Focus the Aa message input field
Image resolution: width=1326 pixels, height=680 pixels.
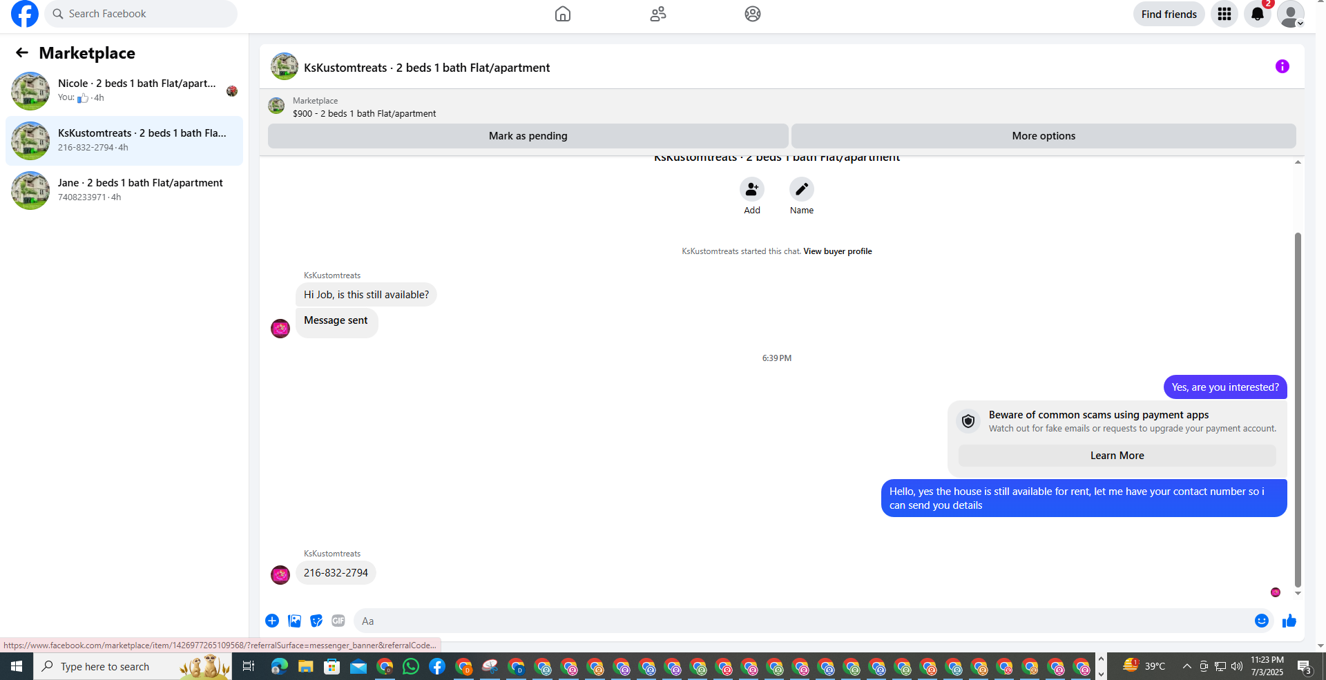(801, 621)
